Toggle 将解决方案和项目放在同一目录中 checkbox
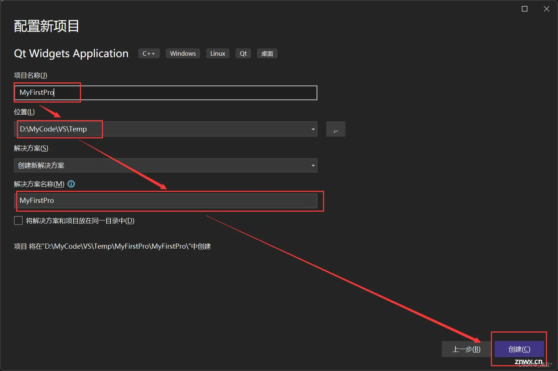Screen dimensions: 558x371 [18, 220]
